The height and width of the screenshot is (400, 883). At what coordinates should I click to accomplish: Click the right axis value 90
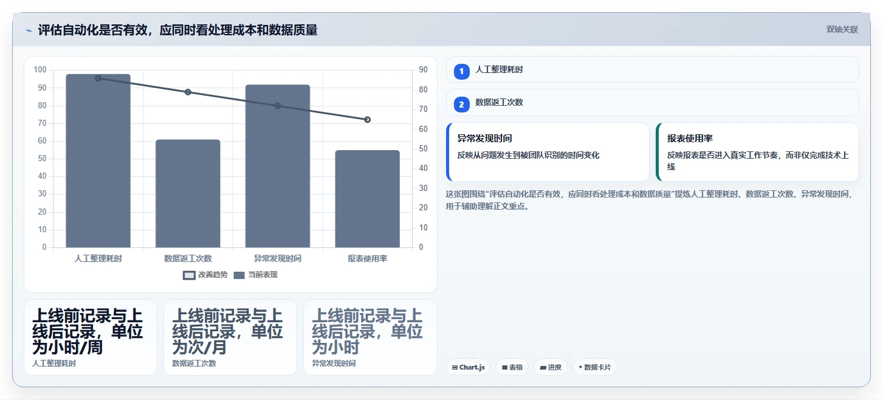[x=423, y=70]
